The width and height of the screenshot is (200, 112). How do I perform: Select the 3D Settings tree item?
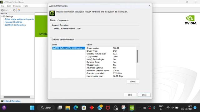coord(8,16)
